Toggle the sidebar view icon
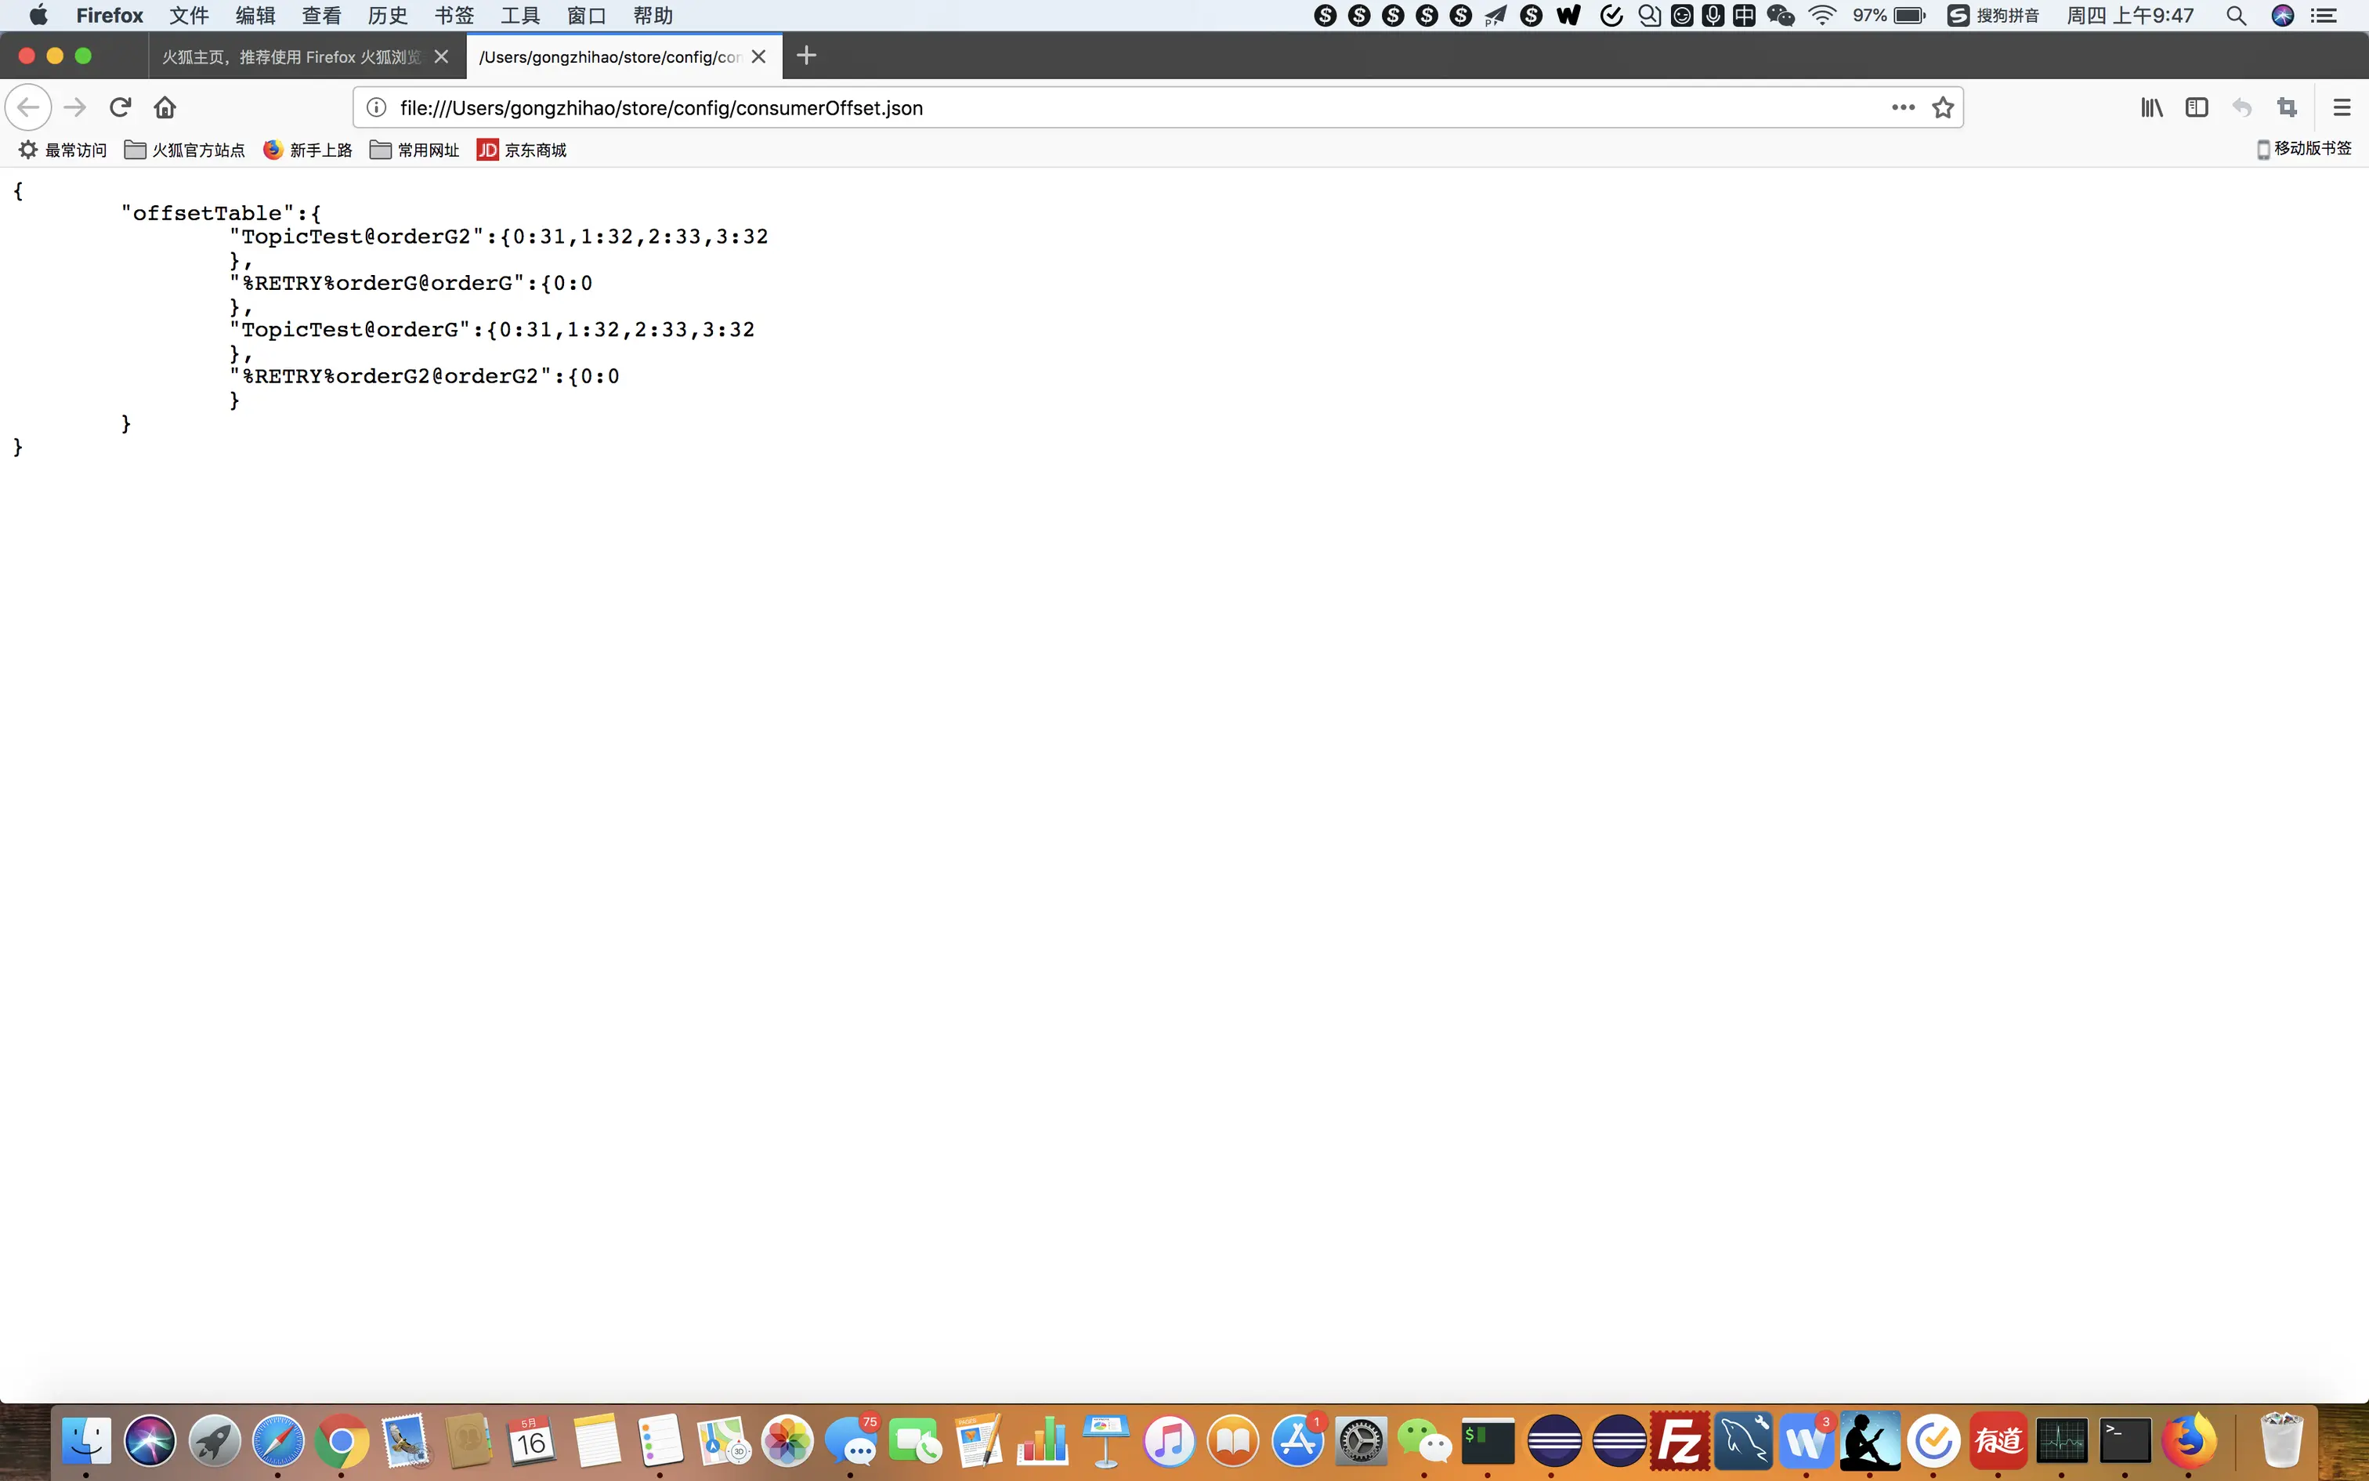This screenshot has height=1481, width=2369. tap(2196, 108)
